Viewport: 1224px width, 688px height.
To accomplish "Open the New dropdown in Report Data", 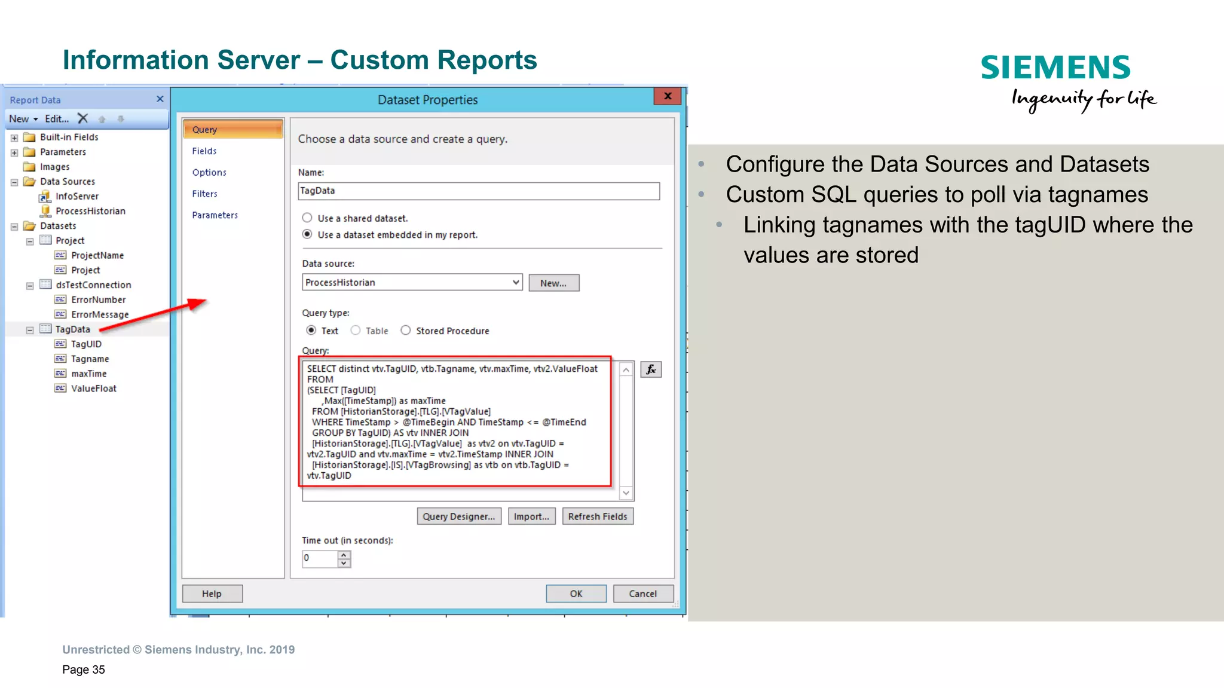I will [x=24, y=119].
